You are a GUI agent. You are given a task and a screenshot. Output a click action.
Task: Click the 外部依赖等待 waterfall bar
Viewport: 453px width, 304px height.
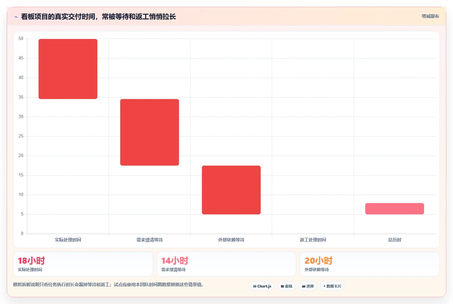(231, 190)
